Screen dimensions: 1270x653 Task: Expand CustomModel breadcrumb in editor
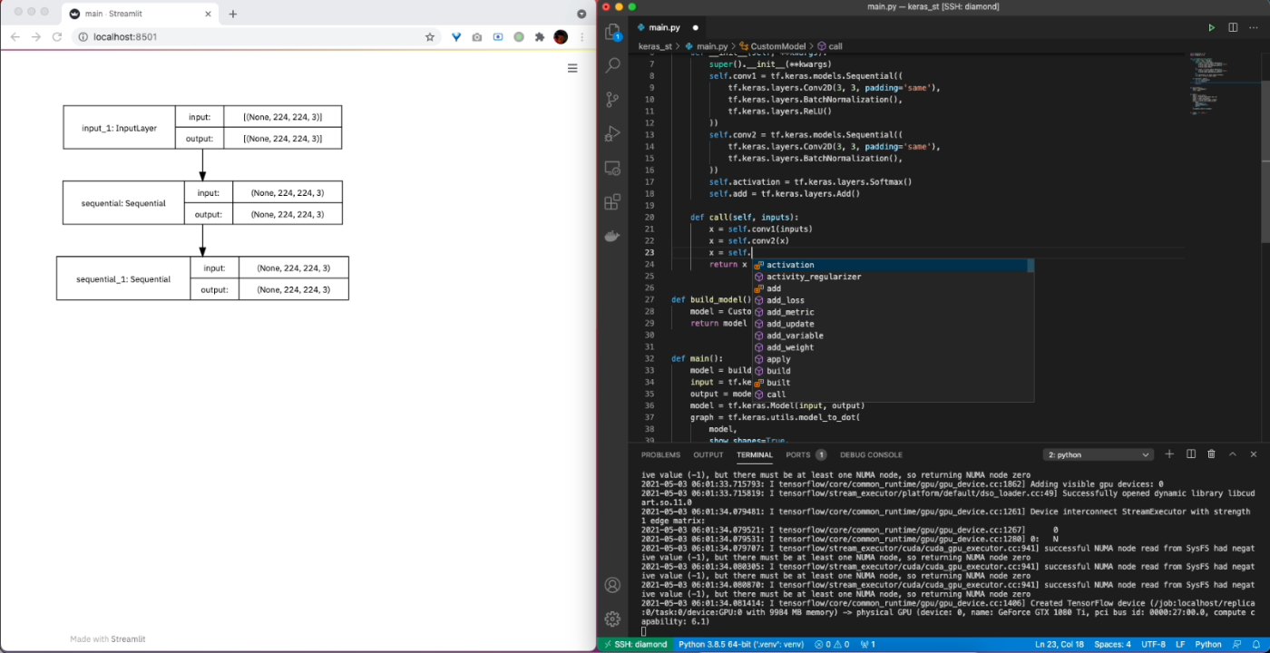(x=771, y=45)
